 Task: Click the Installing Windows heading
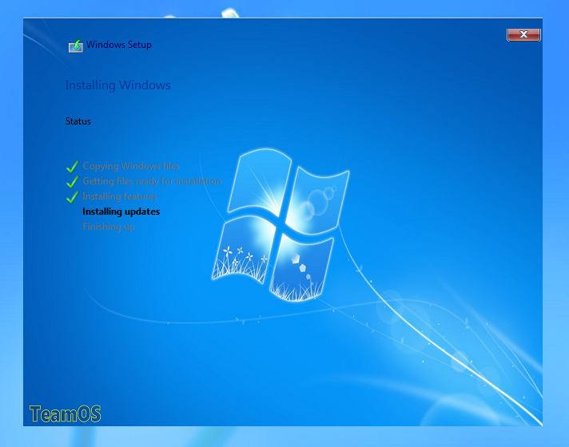coord(118,85)
